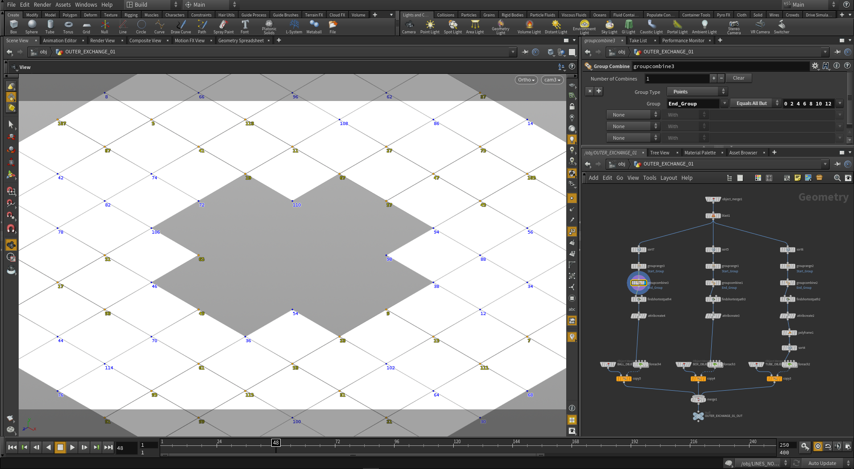Open the Group Combine gear menu
The width and height of the screenshot is (854, 469).
(815, 66)
